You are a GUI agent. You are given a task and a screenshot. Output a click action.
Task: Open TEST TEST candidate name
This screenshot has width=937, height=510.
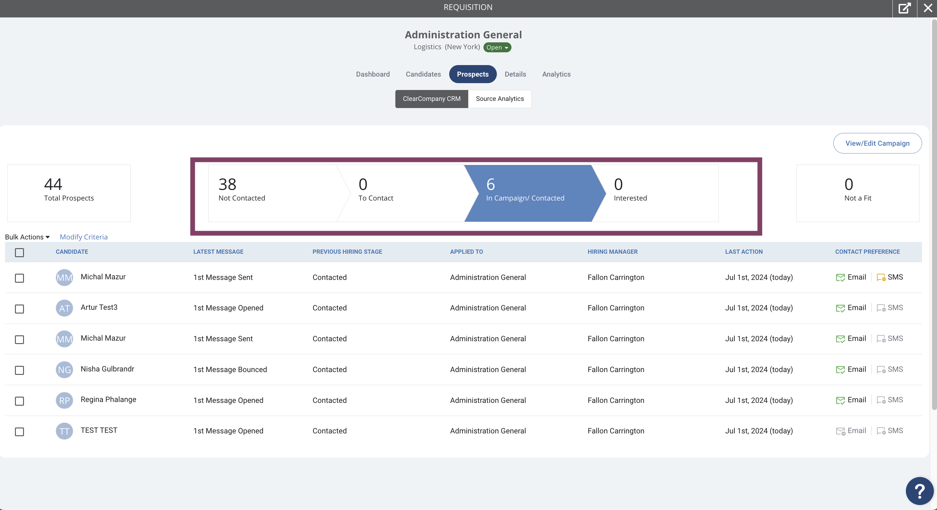click(x=99, y=430)
